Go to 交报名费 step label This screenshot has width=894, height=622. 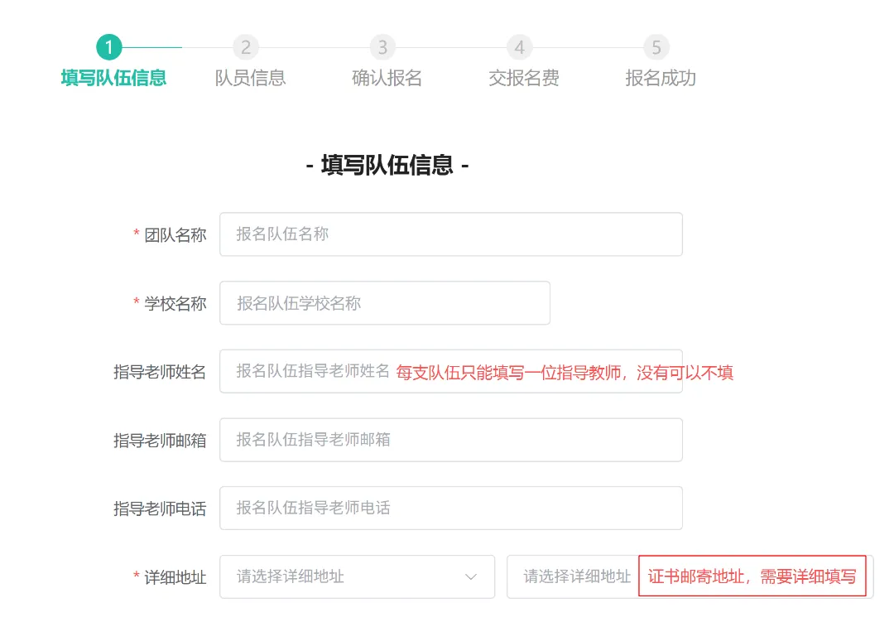point(523,78)
